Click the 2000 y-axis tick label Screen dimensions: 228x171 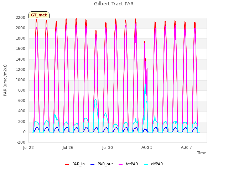(x=21, y=28)
